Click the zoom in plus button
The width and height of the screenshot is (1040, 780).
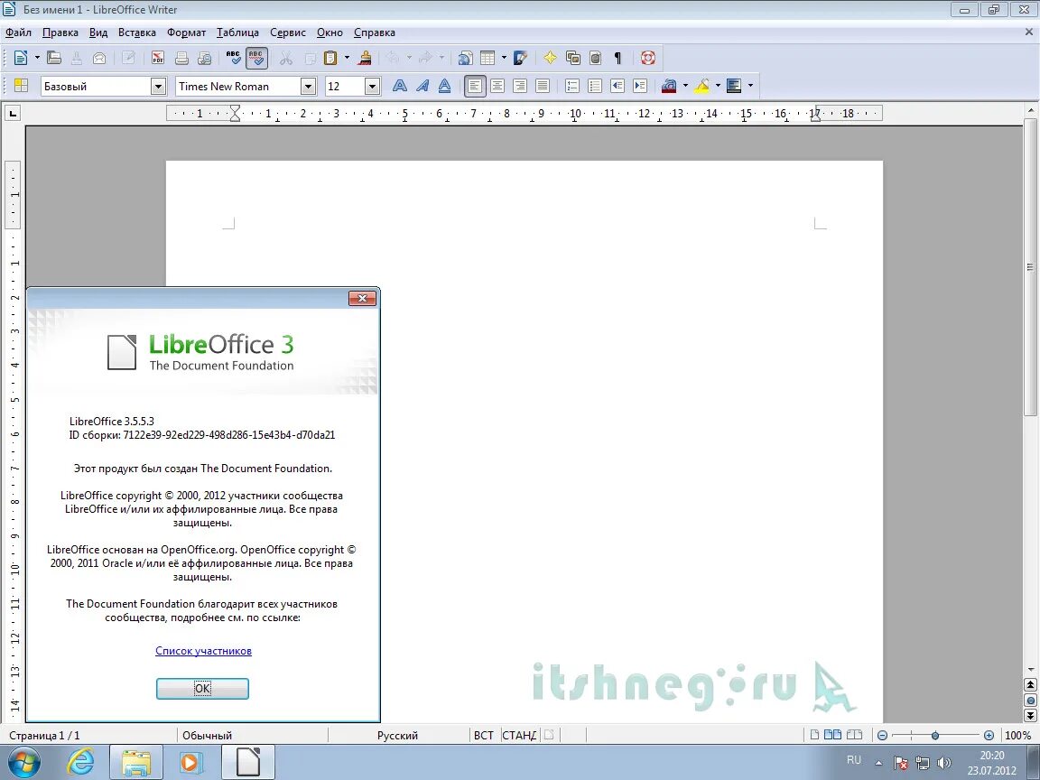coord(989,735)
